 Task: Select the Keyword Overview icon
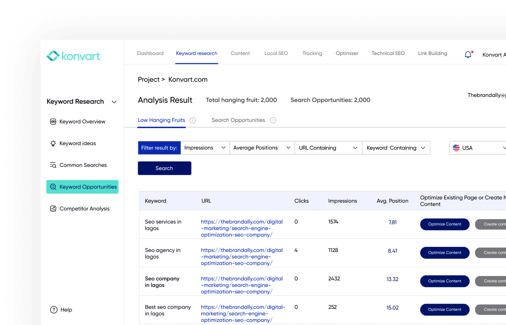point(53,122)
